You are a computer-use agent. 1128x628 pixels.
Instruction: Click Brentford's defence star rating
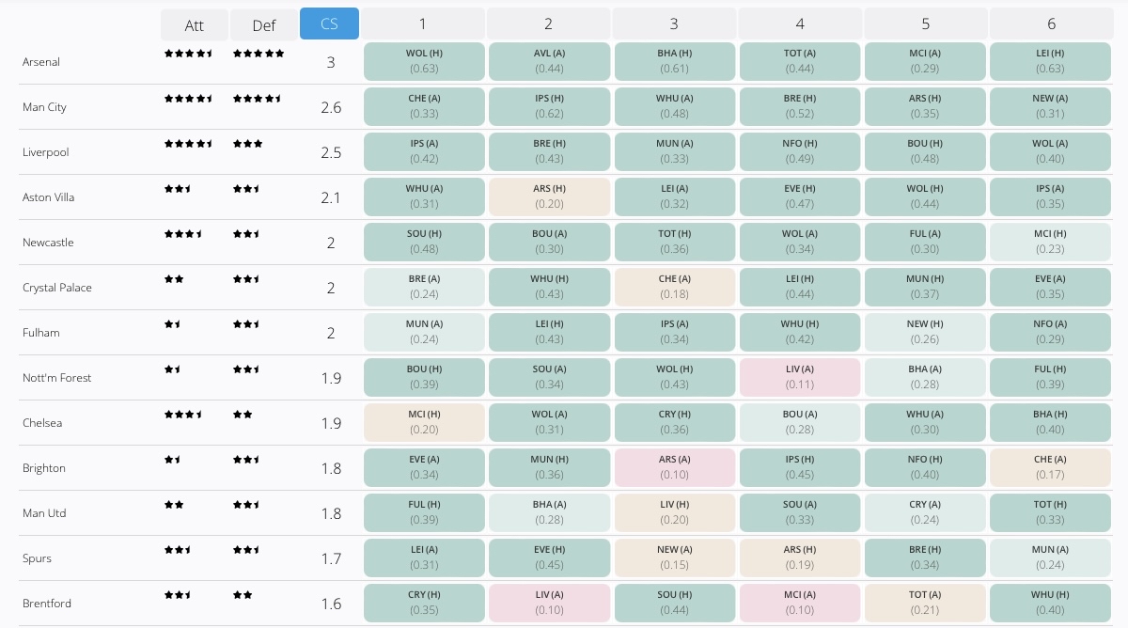[243, 595]
